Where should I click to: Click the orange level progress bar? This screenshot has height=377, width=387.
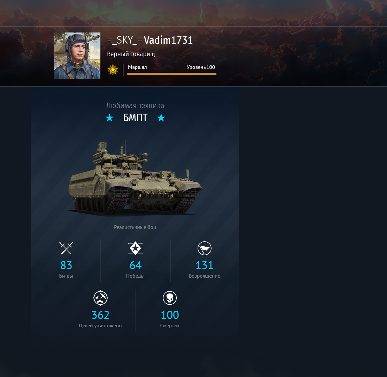coord(172,74)
